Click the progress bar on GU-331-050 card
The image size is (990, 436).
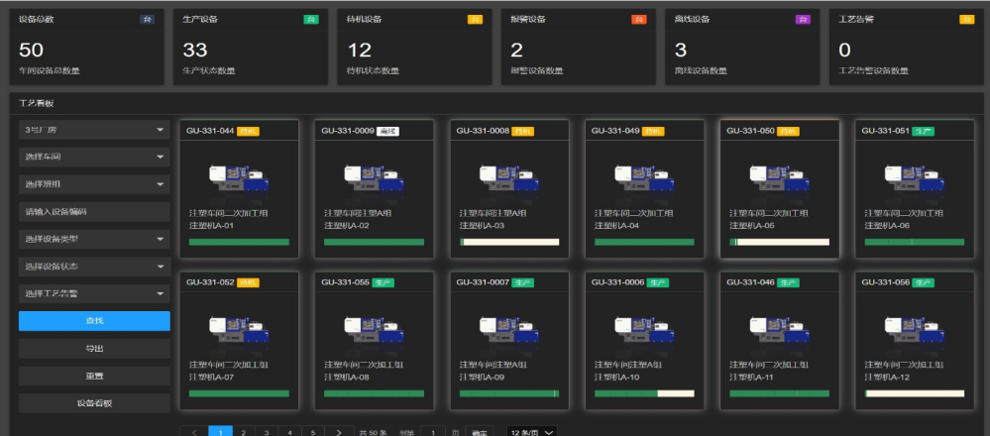tap(779, 242)
